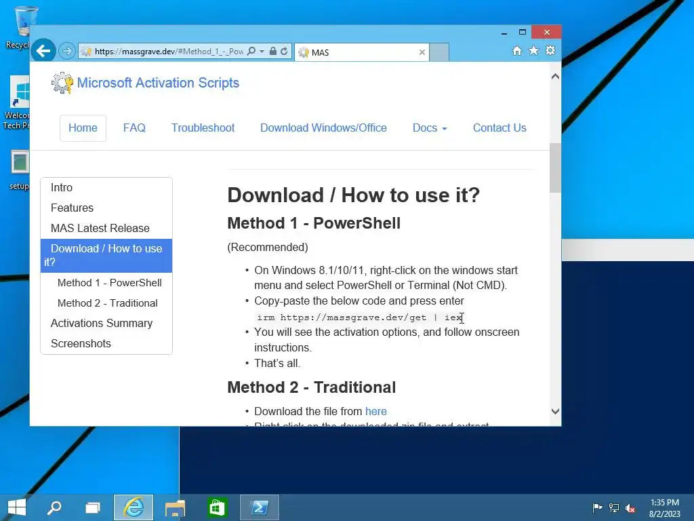This screenshot has width=694, height=521.
Task: Open File Explorer from the taskbar
Action: point(175,507)
